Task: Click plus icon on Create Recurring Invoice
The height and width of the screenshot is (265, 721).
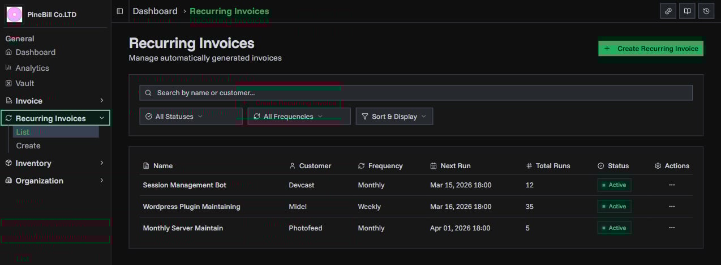Action: pos(607,49)
